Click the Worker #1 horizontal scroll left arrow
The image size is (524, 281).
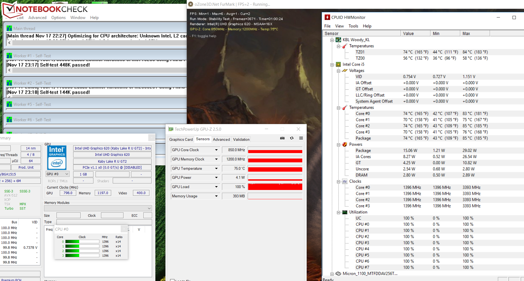click(10, 70)
